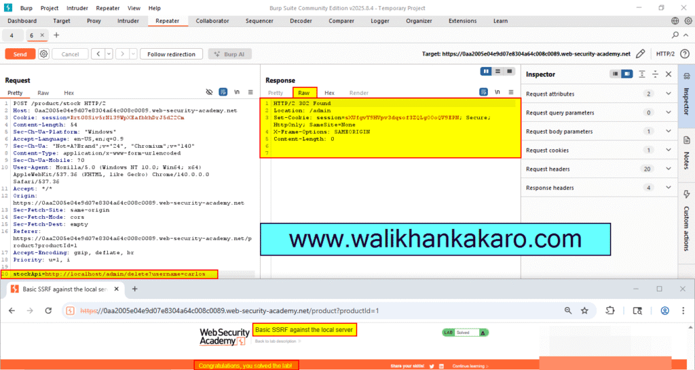Open the Proxy tab
The width and height of the screenshot is (695, 370).
pyautogui.click(x=94, y=21)
